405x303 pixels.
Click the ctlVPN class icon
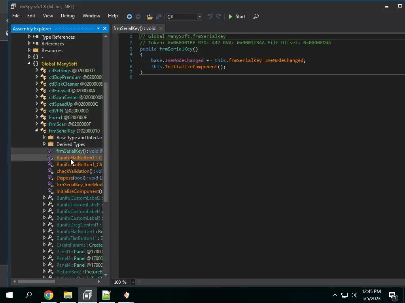coord(43,110)
